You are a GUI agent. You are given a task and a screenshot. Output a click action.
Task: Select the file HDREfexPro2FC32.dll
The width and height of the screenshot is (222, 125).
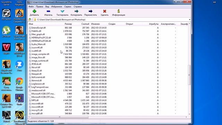[41, 37]
